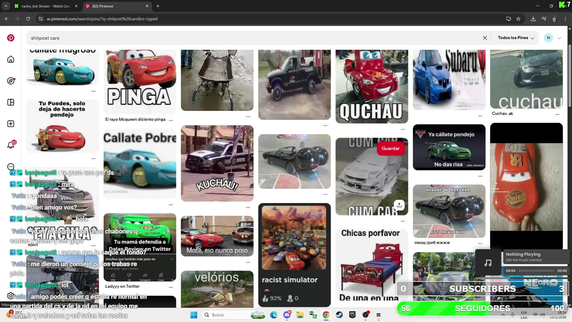Image resolution: width=572 pixels, height=322 pixels.
Task: Go back using browser back arrow
Action: (x=6, y=19)
